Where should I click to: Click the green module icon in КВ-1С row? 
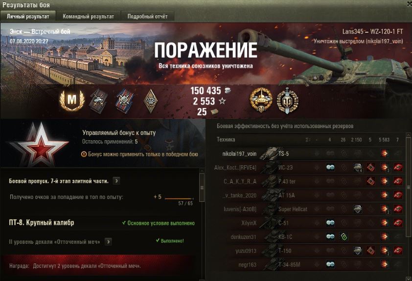pyautogui.click(x=343, y=237)
